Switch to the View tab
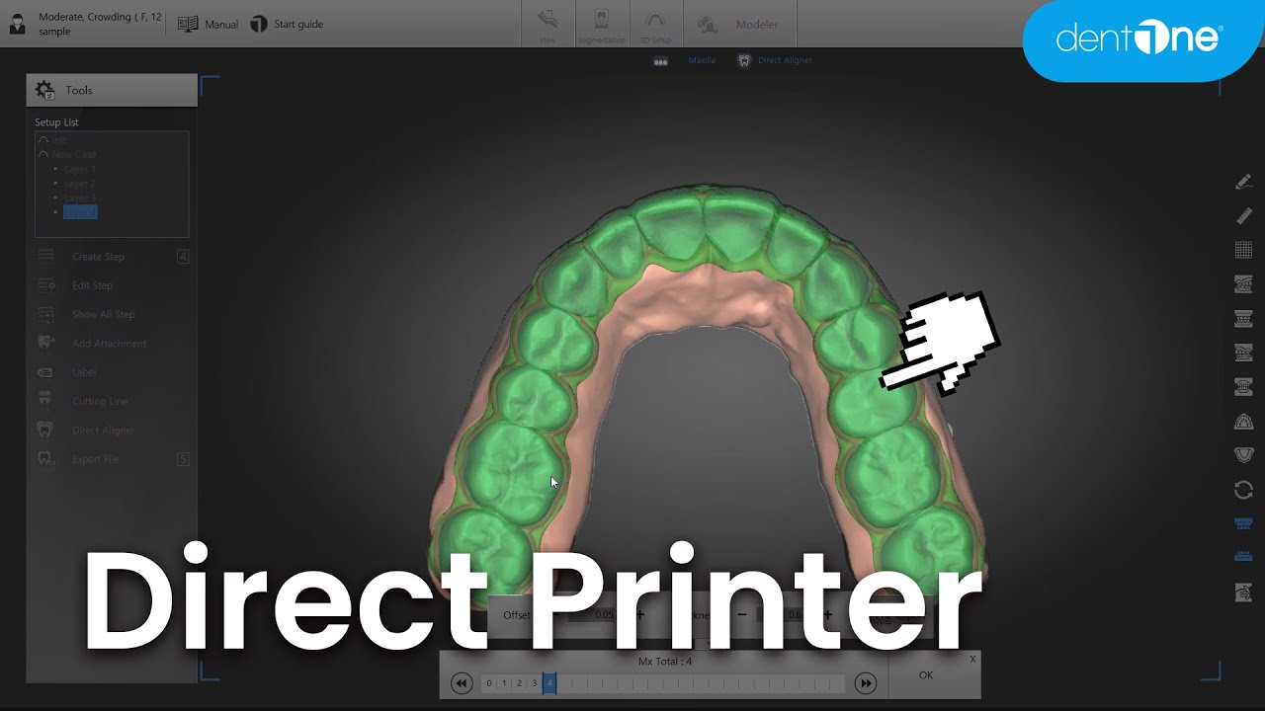Image resolution: width=1265 pixels, height=711 pixels. pyautogui.click(x=548, y=25)
